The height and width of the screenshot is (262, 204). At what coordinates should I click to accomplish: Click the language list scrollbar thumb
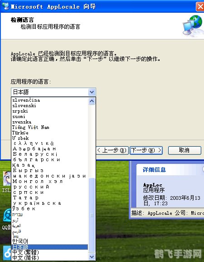(x=92, y=215)
